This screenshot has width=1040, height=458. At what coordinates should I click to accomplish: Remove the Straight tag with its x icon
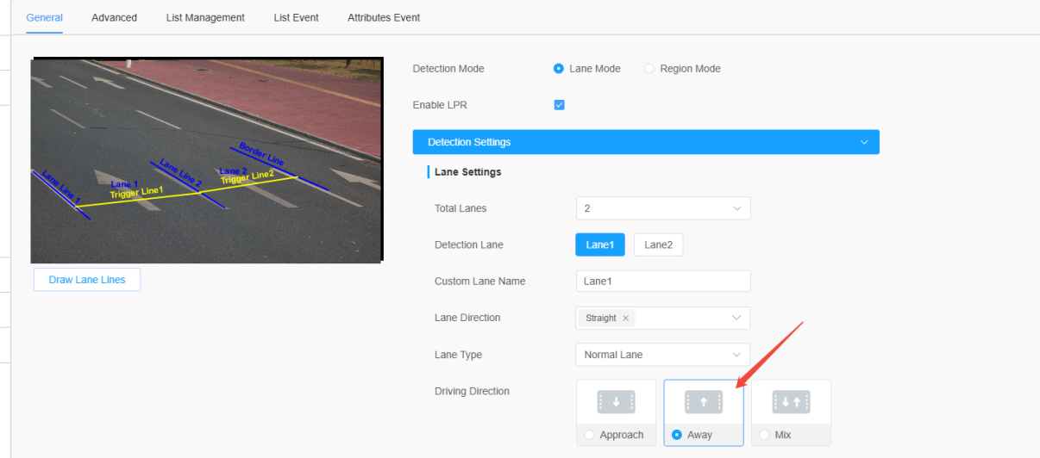pyautogui.click(x=625, y=318)
